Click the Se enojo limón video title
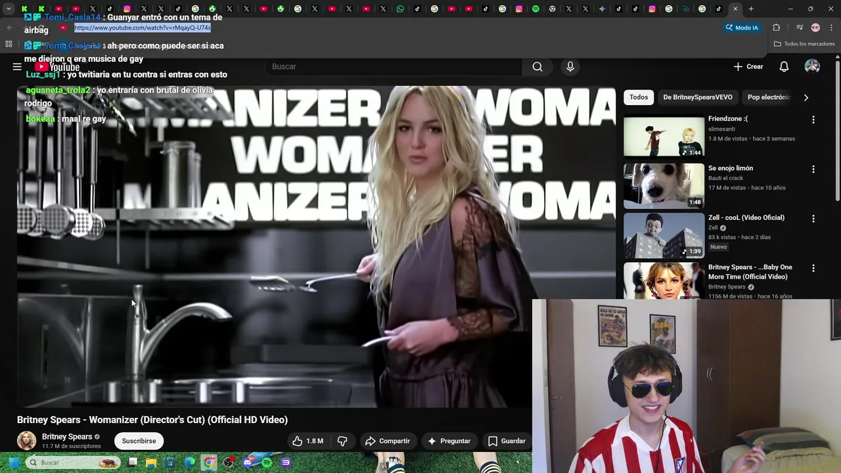The width and height of the screenshot is (841, 473). (731, 168)
